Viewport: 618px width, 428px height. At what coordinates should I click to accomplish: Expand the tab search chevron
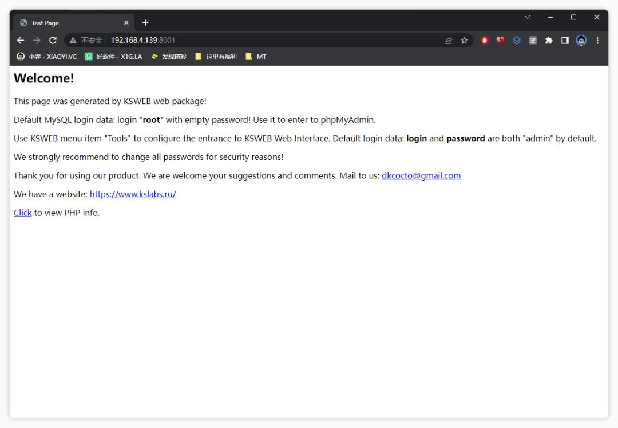(x=527, y=17)
